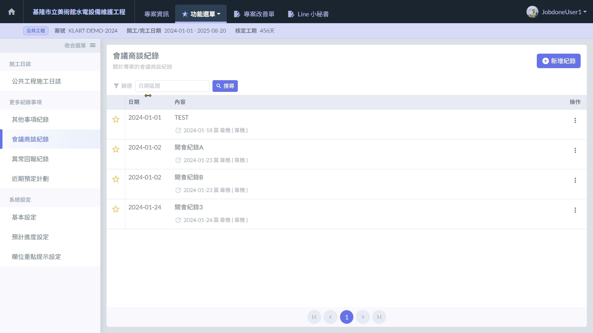Open three-dot menu for 開會紀錄A
Image resolution: width=593 pixels, height=333 pixels.
click(x=575, y=150)
